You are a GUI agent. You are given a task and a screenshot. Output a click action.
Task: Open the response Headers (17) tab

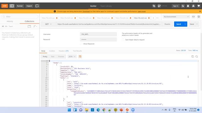coord(63,51)
